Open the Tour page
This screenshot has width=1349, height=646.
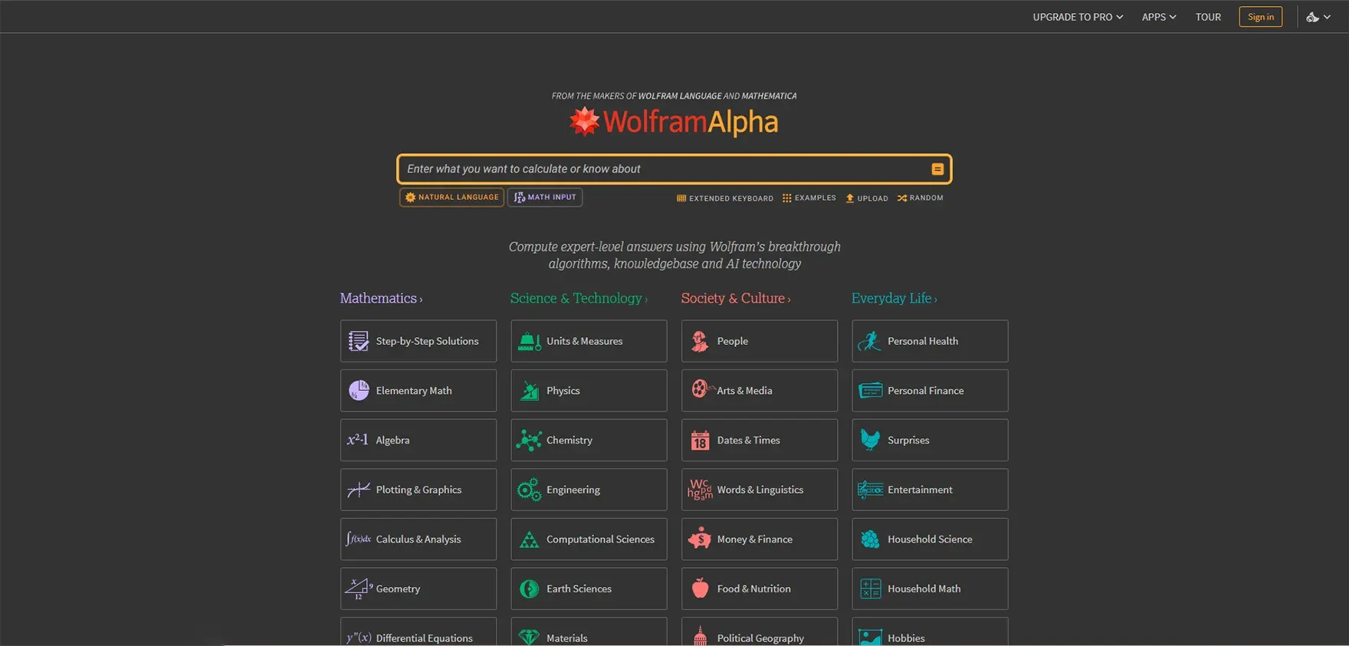pos(1208,17)
